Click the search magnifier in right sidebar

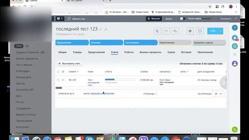tap(235, 54)
